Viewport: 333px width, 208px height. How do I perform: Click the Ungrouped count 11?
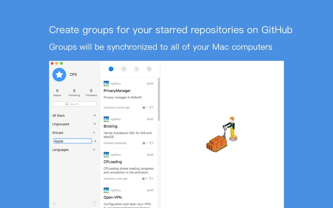pos(95,124)
